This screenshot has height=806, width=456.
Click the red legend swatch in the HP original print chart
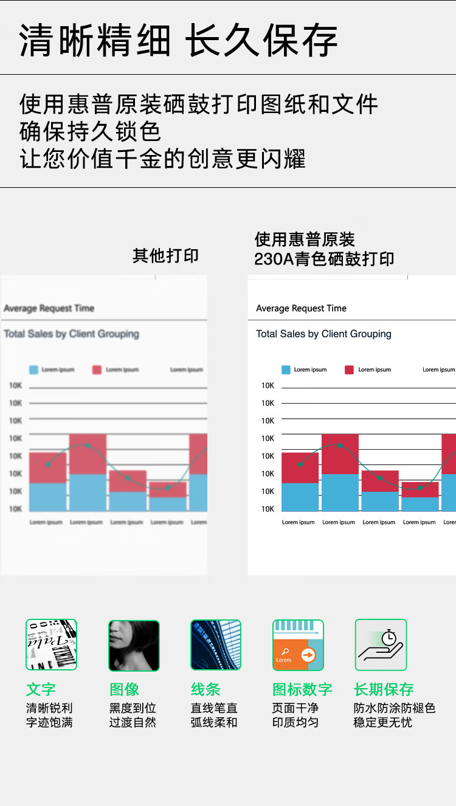tap(349, 370)
